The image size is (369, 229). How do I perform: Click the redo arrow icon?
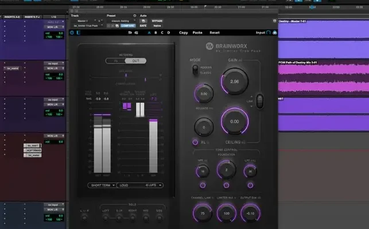coord(137,33)
